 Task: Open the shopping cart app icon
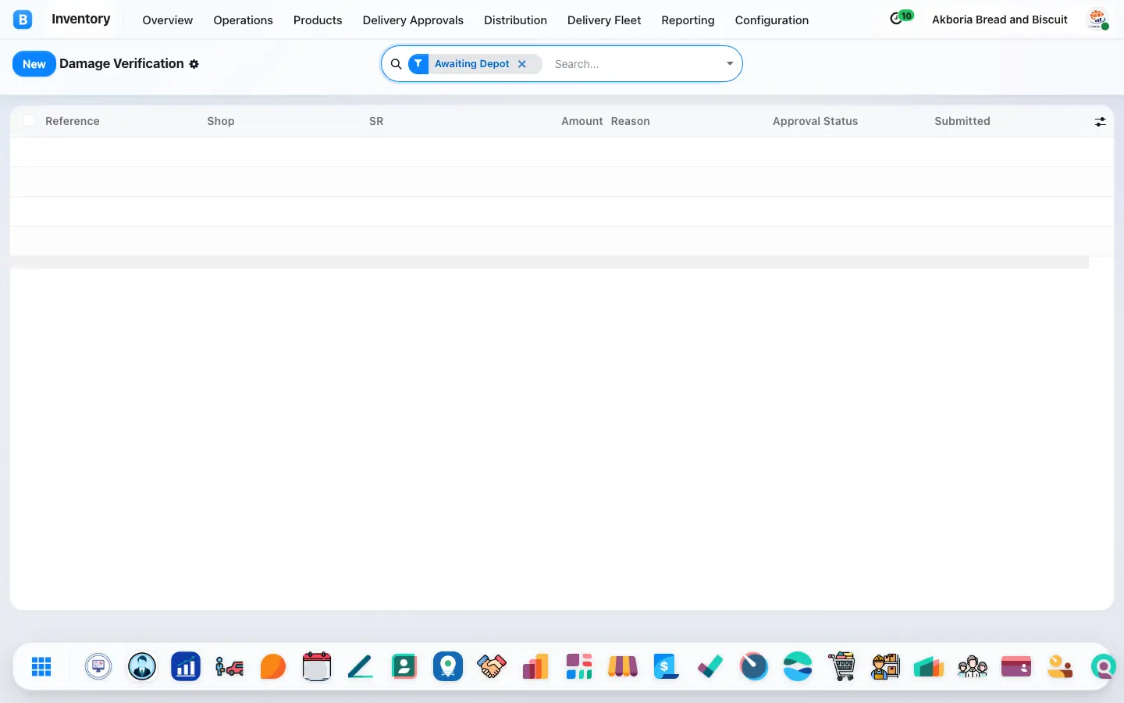coord(841,666)
